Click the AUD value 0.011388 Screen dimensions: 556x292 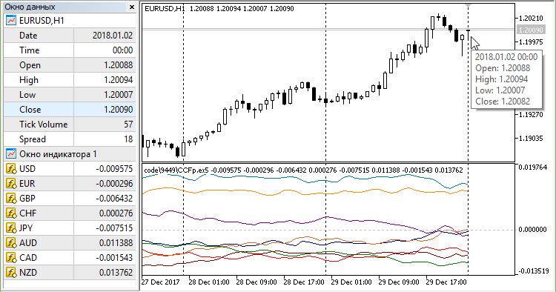(116, 243)
